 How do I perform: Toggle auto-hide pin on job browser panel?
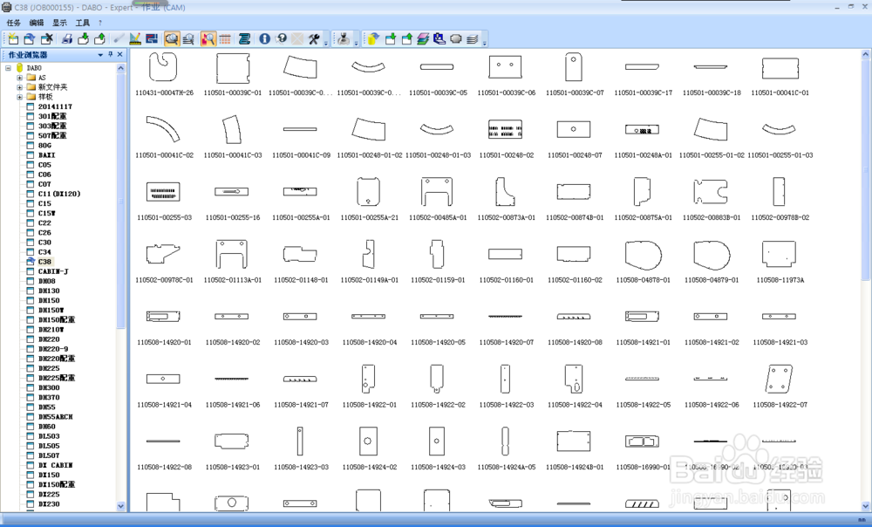point(110,55)
